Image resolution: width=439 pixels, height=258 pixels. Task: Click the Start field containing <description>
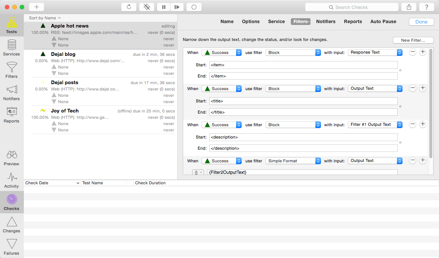point(303,137)
